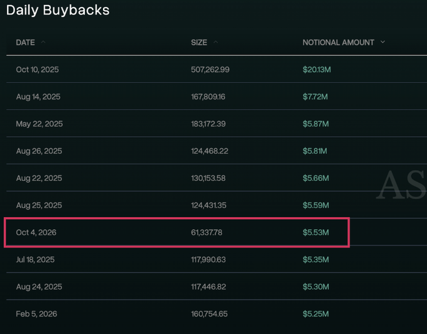Select the Oct 10, 2025 date cell
This screenshot has width=427, height=334.
[37, 70]
